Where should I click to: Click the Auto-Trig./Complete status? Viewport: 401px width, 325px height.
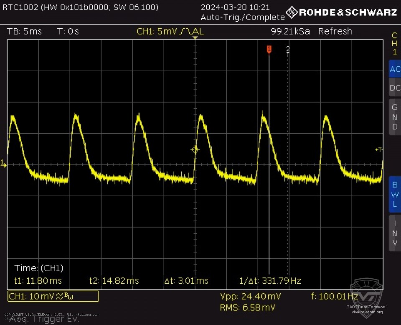coord(242,17)
